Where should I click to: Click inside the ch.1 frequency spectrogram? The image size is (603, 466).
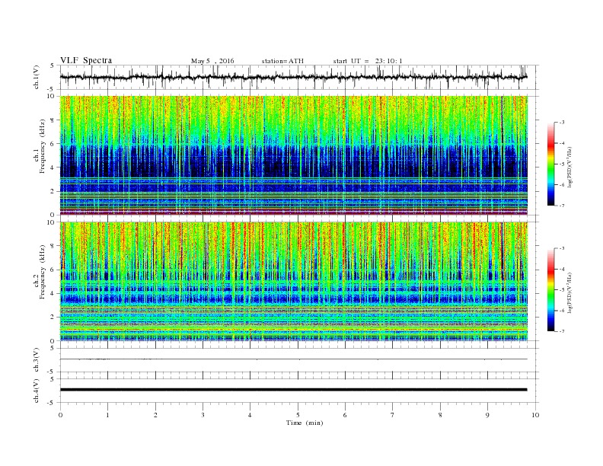(x=294, y=155)
